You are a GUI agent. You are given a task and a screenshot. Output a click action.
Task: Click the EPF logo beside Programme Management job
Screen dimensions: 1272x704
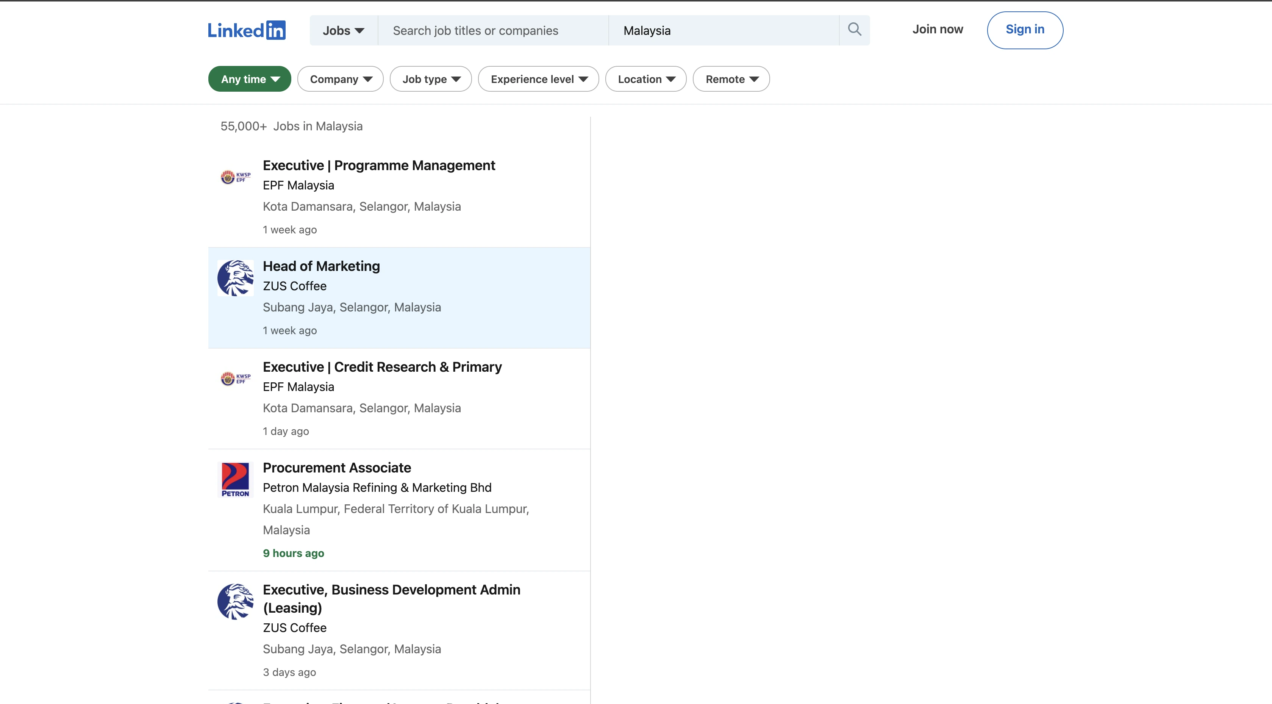click(x=236, y=177)
